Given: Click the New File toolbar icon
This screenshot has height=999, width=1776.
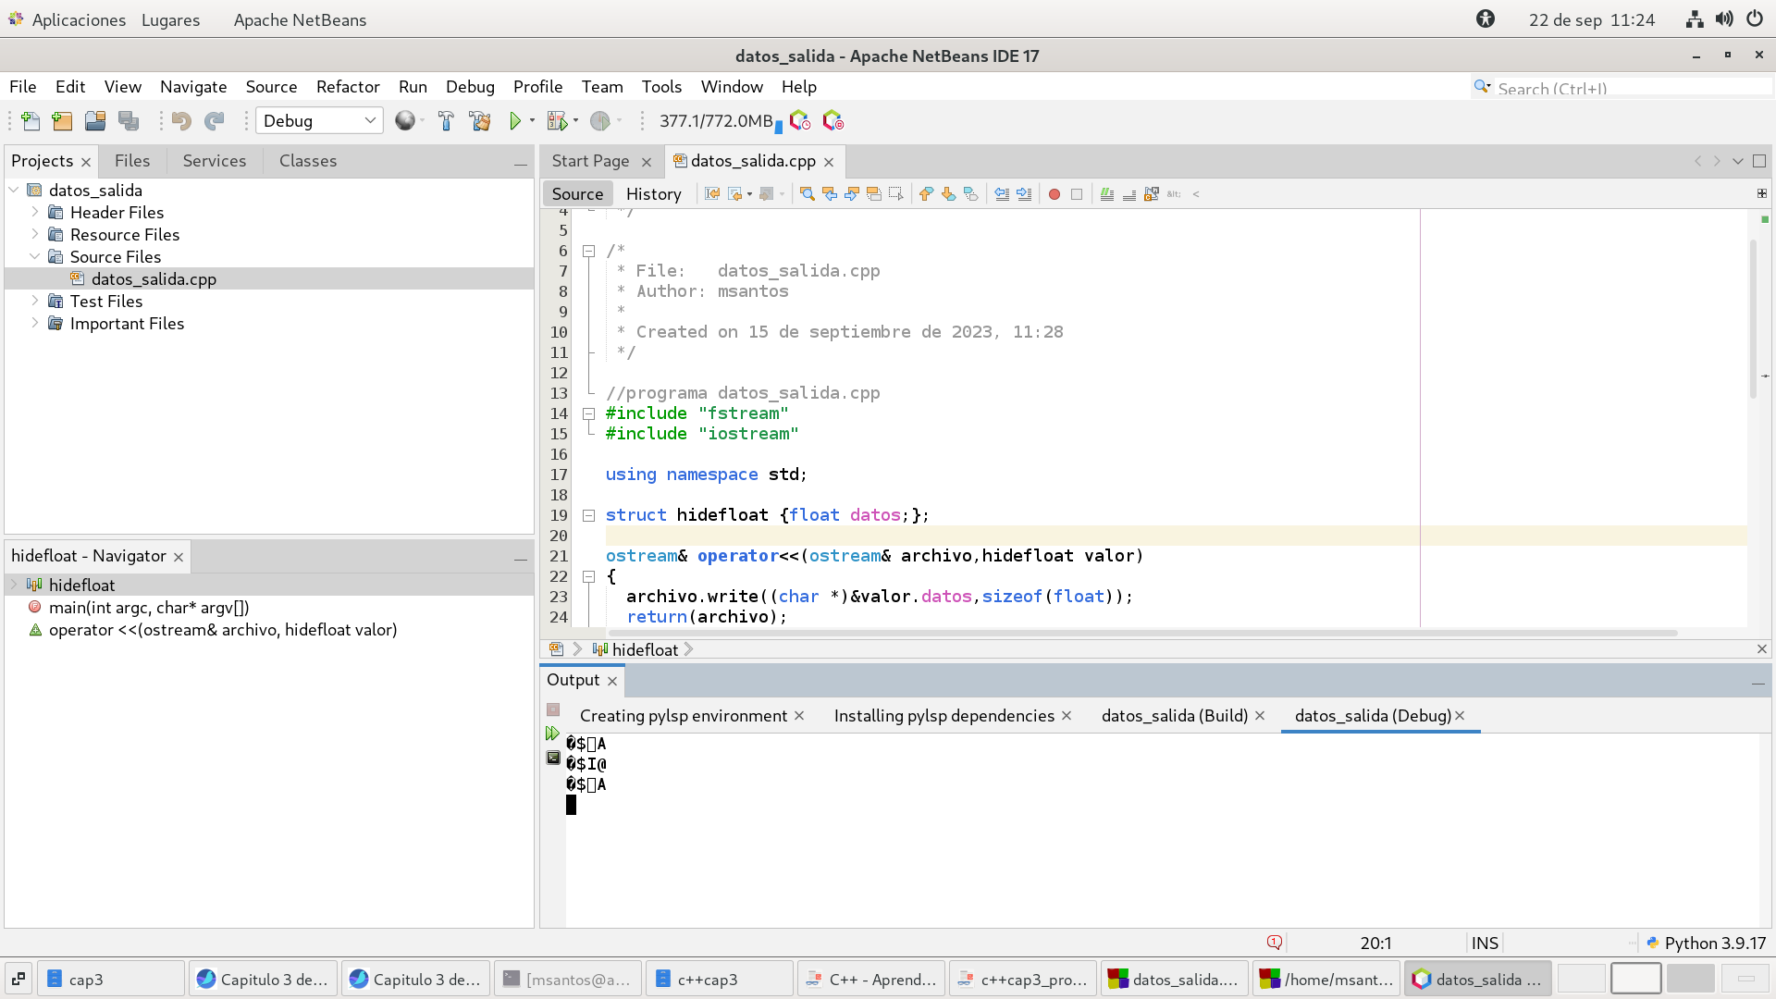Looking at the screenshot, I should coord(31,121).
